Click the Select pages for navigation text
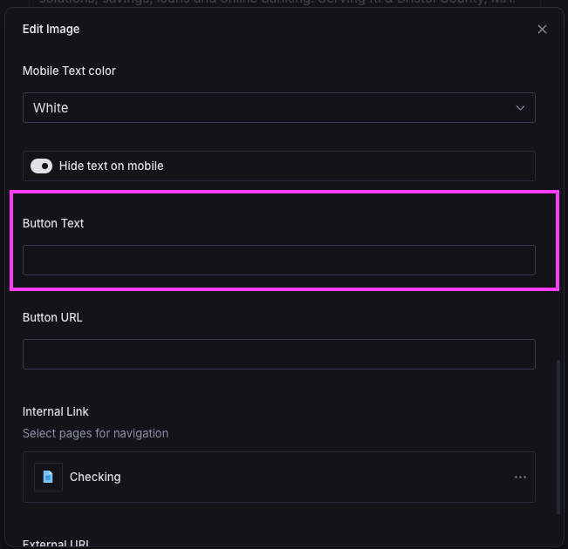The image size is (568, 549). 95,433
